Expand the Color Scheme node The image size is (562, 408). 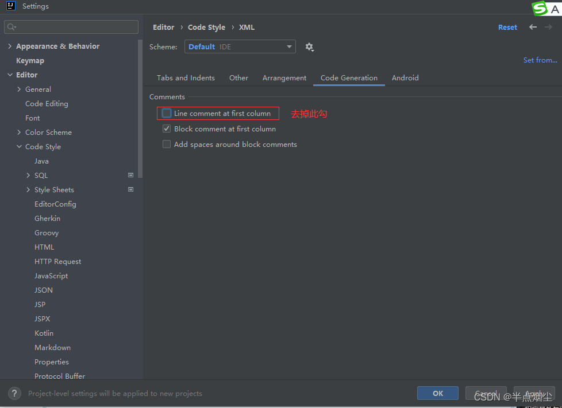click(19, 132)
